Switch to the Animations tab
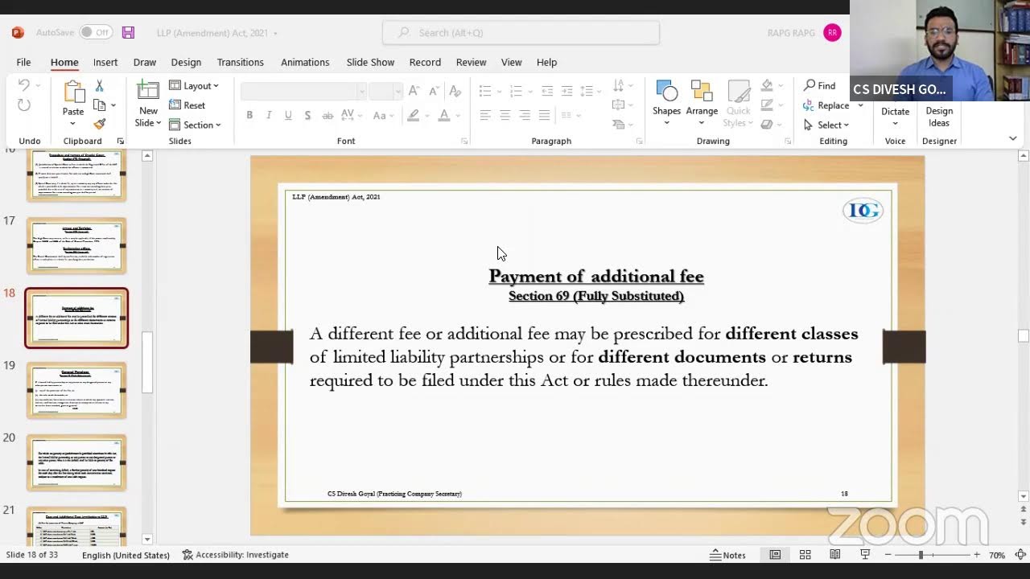The image size is (1030, 579). (305, 62)
